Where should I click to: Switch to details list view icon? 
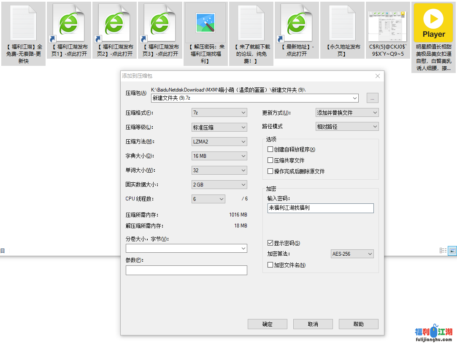[443, 251]
